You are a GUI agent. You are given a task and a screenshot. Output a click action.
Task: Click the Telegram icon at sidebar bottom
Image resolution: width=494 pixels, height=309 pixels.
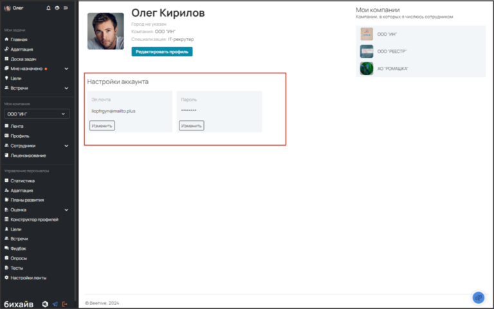55,303
